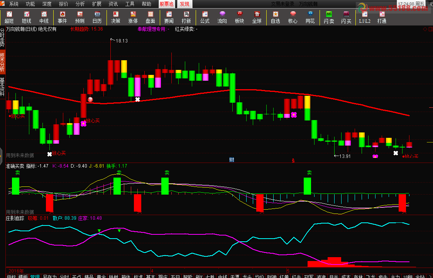Viewport: 433px width, 278px height.
Task: Open the 报价 menu
Action: (x=64, y=4)
